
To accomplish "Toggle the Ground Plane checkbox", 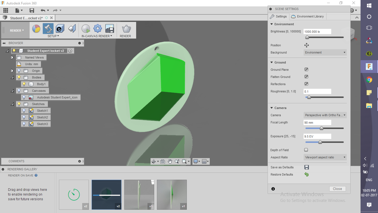I will pyautogui.click(x=306, y=70).
